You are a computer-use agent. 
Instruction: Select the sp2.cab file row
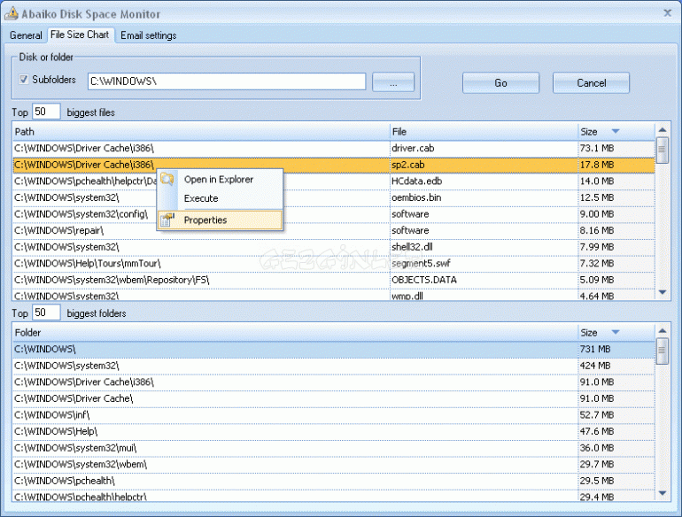(x=334, y=165)
